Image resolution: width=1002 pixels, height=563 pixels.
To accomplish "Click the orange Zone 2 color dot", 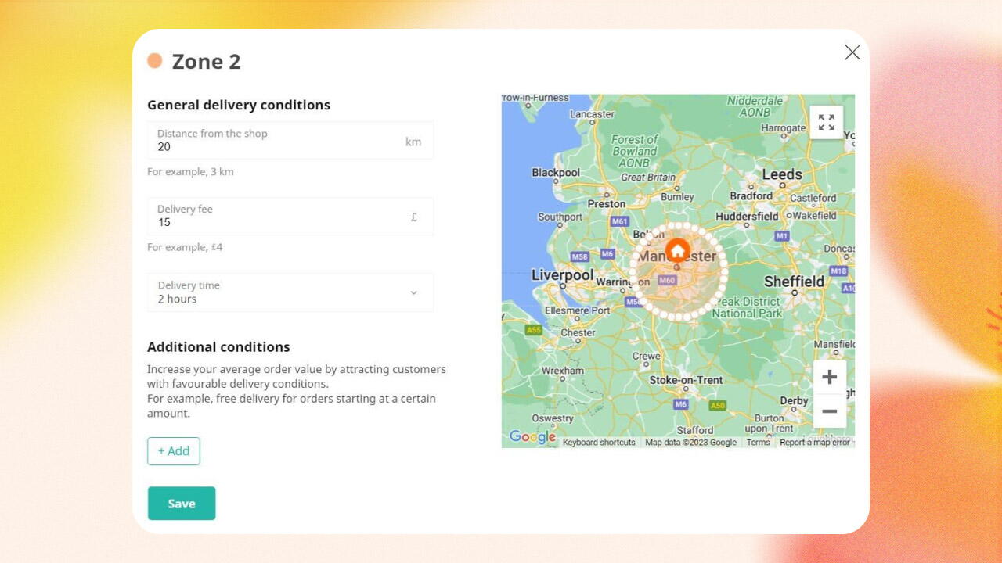I will [155, 60].
